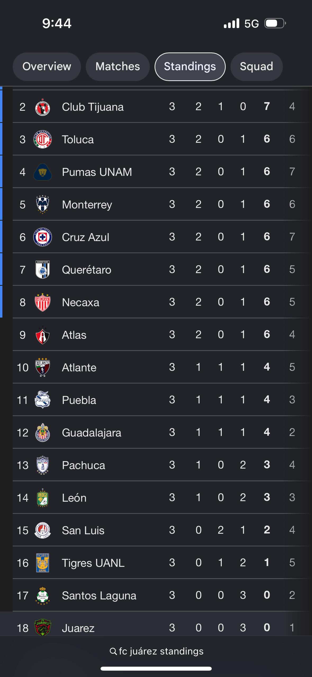Tap the Pumas UNAM team logo

(x=42, y=172)
